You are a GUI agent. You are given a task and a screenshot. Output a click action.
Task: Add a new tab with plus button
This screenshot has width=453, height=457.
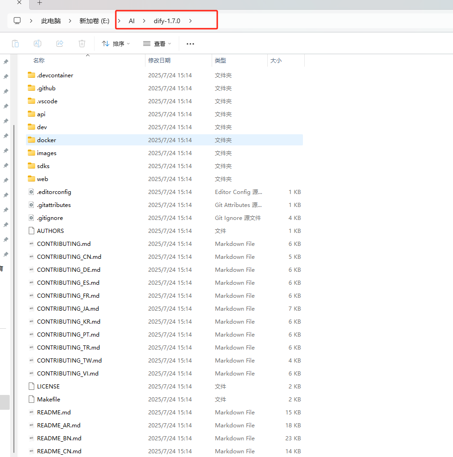pos(40,3)
